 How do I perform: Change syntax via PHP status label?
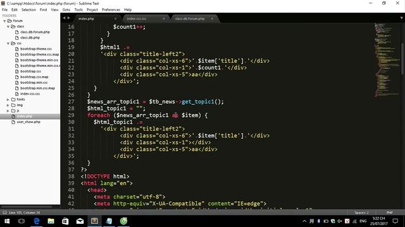click(x=390, y=212)
